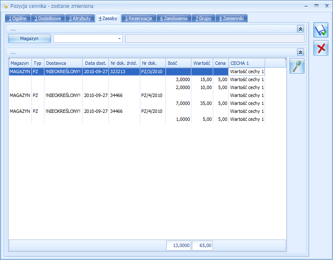Close the Pozycja cennika window
Viewport: 333px width, 260px height.
coord(327,6)
